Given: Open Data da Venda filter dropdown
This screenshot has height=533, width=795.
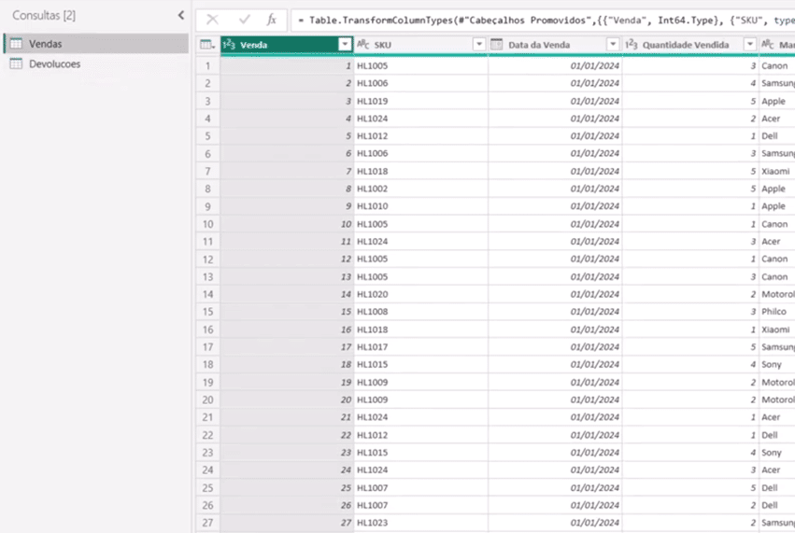Looking at the screenshot, I should 613,45.
